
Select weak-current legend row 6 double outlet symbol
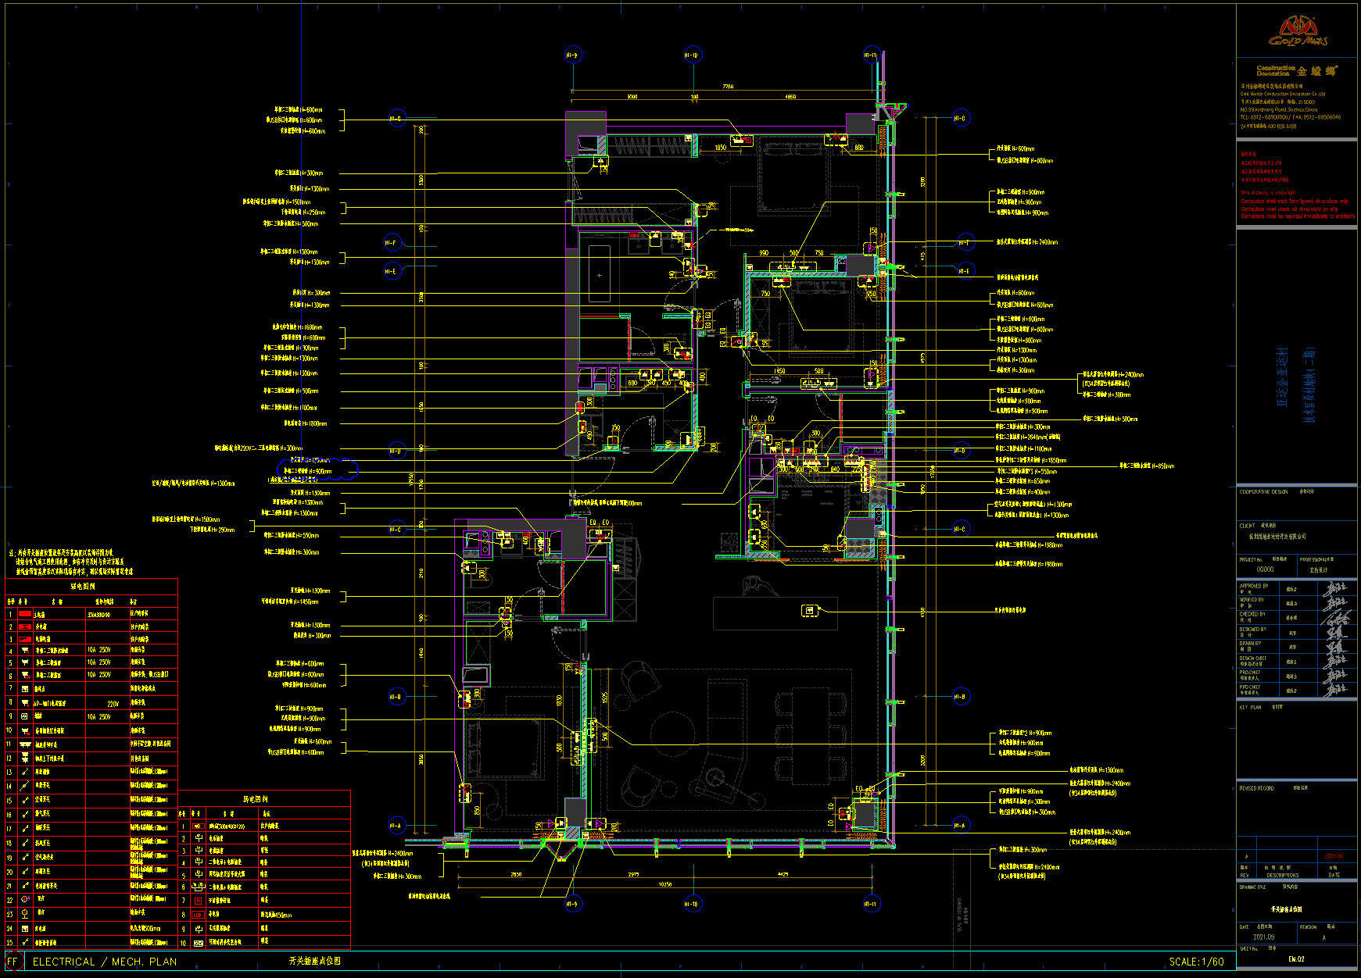(x=198, y=887)
